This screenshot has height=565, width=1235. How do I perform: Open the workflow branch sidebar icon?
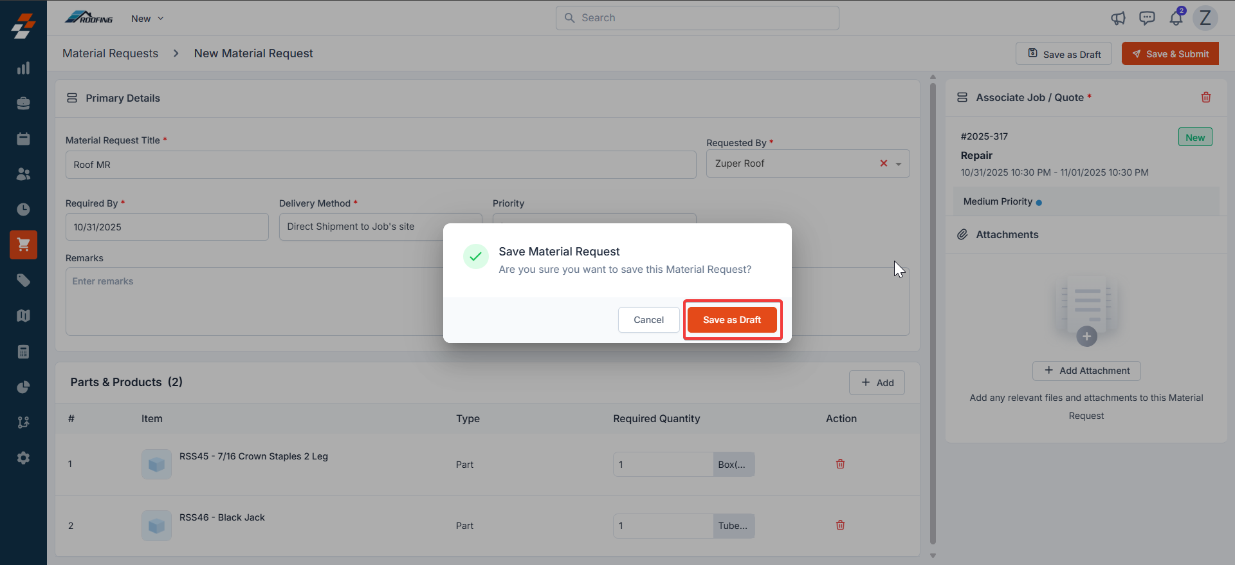[x=23, y=422]
